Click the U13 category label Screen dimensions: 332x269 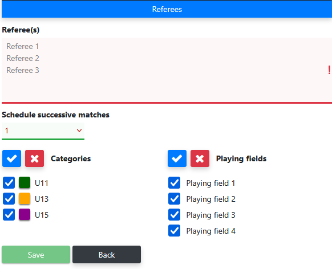click(x=42, y=199)
